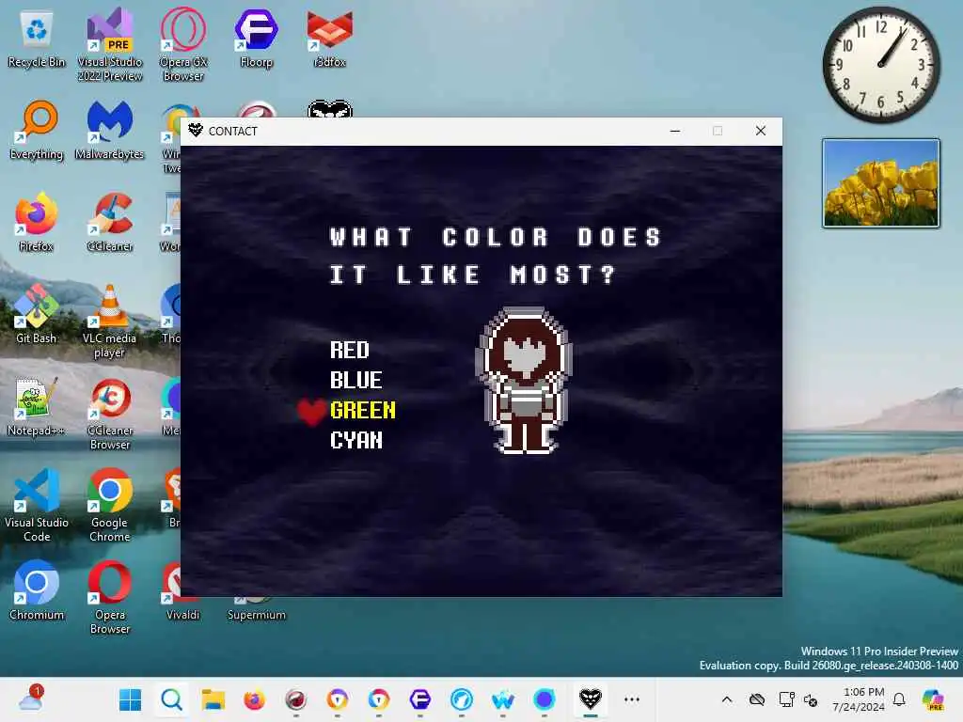Launch Floorp desktop shortcut
This screenshot has height=722, width=963.
tap(256, 39)
